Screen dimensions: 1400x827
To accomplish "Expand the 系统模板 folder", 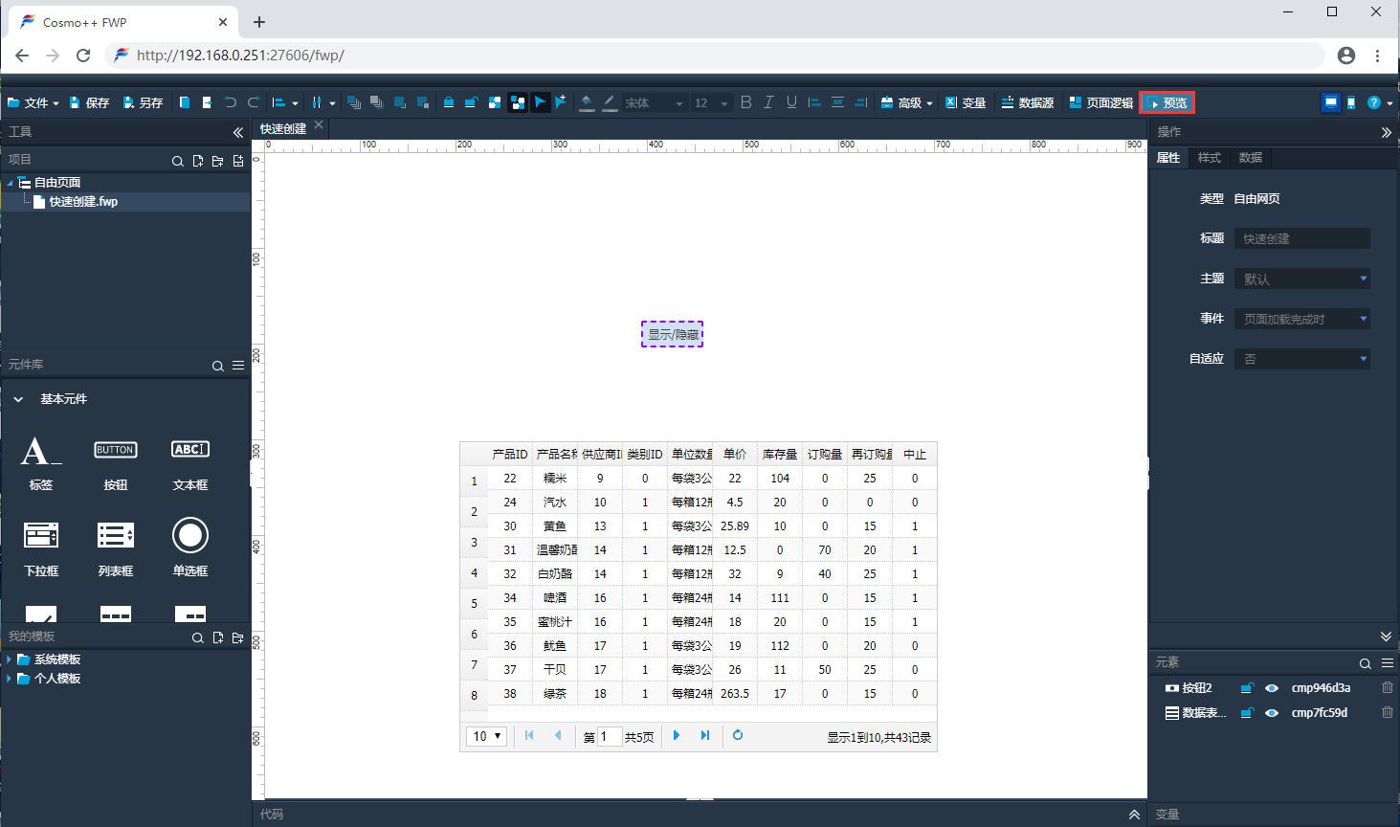I will point(10,659).
